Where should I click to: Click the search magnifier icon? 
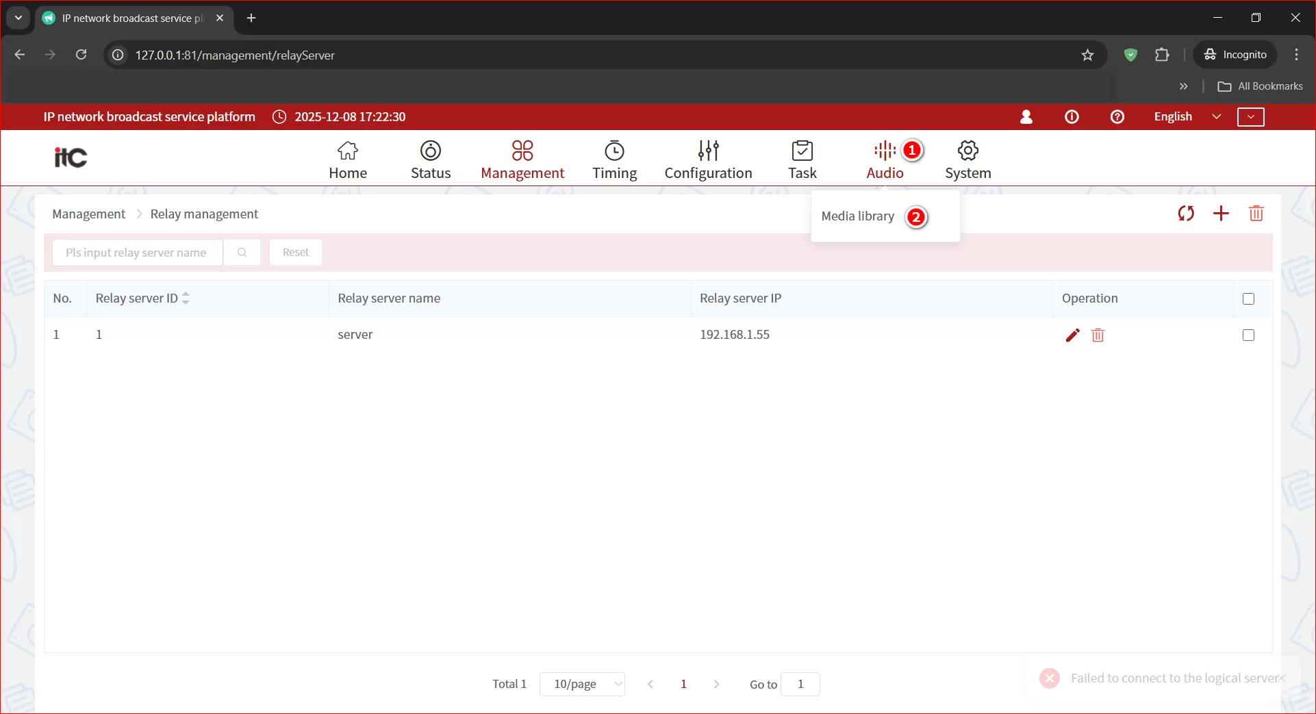(x=242, y=253)
